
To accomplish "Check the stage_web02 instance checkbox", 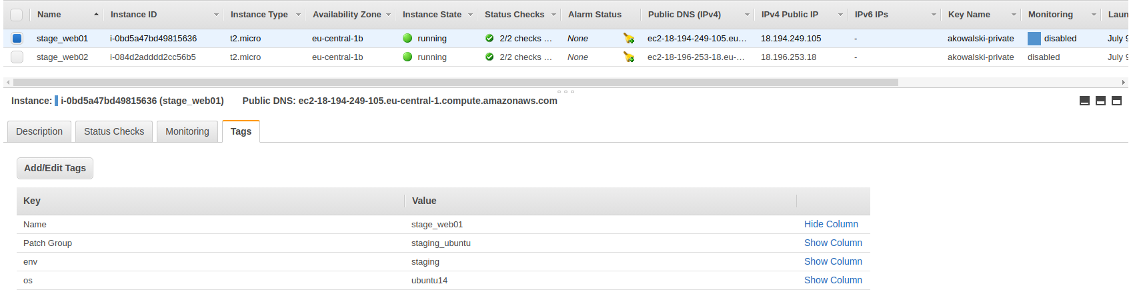I will coord(17,57).
